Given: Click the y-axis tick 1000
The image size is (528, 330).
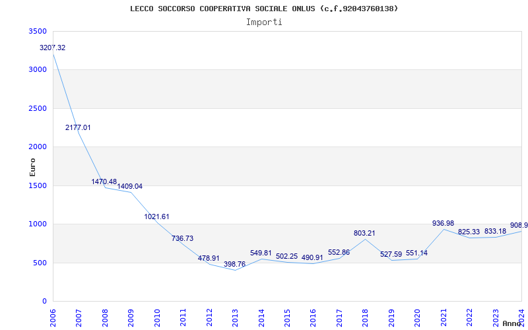Looking at the screenshot, I should click(x=38, y=224).
